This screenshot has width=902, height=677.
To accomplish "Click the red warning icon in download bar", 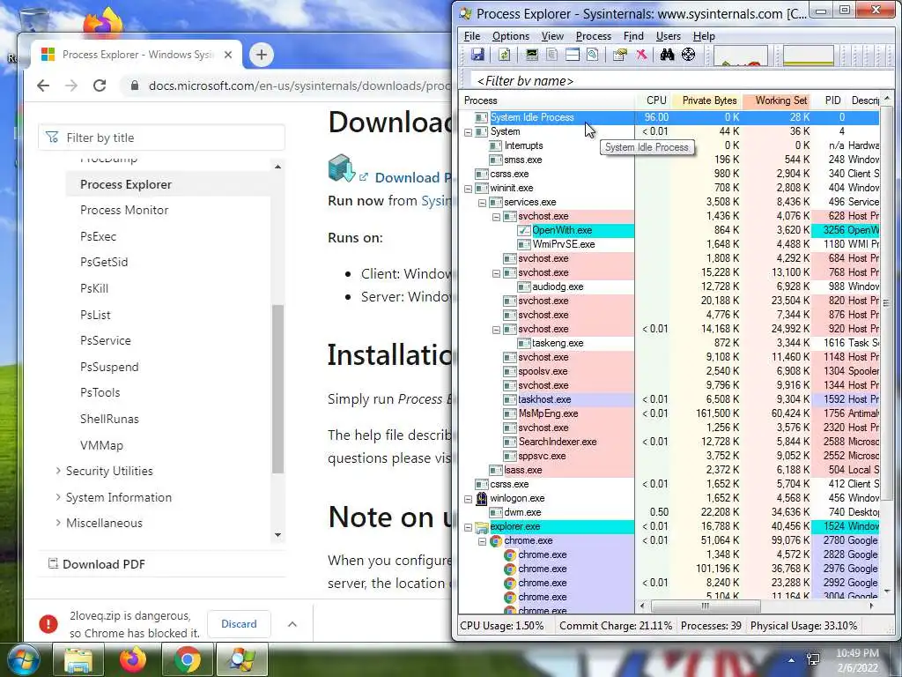I will coord(48,624).
